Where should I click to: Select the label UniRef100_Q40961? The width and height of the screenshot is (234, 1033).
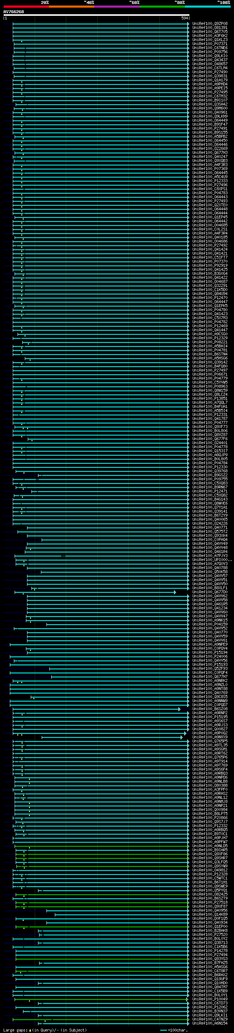point(210,112)
